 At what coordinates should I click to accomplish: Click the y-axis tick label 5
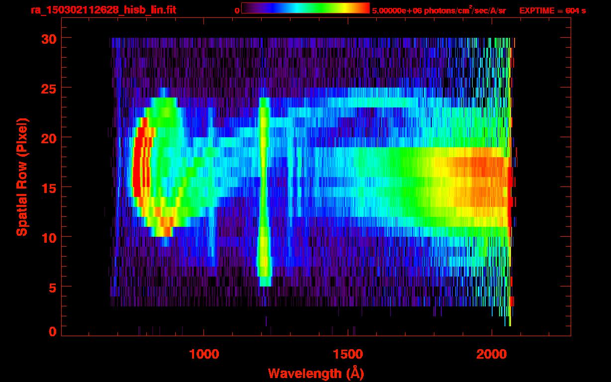pyautogui.click(x=52, y=287)
